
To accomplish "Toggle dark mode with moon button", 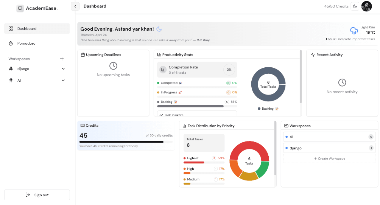I will coord(355,6).
